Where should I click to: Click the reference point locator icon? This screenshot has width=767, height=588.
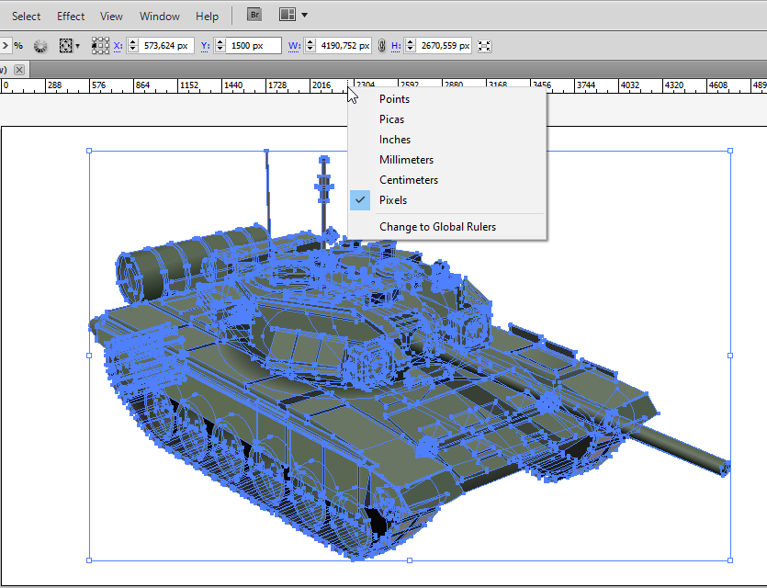[101, 45]
